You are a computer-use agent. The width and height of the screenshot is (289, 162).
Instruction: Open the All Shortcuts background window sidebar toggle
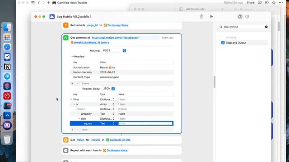181,9
